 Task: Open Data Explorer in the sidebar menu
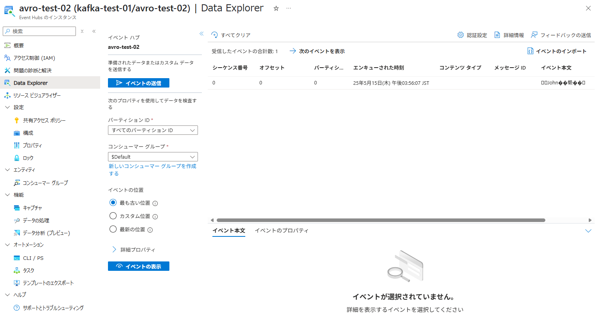point(50,83)
